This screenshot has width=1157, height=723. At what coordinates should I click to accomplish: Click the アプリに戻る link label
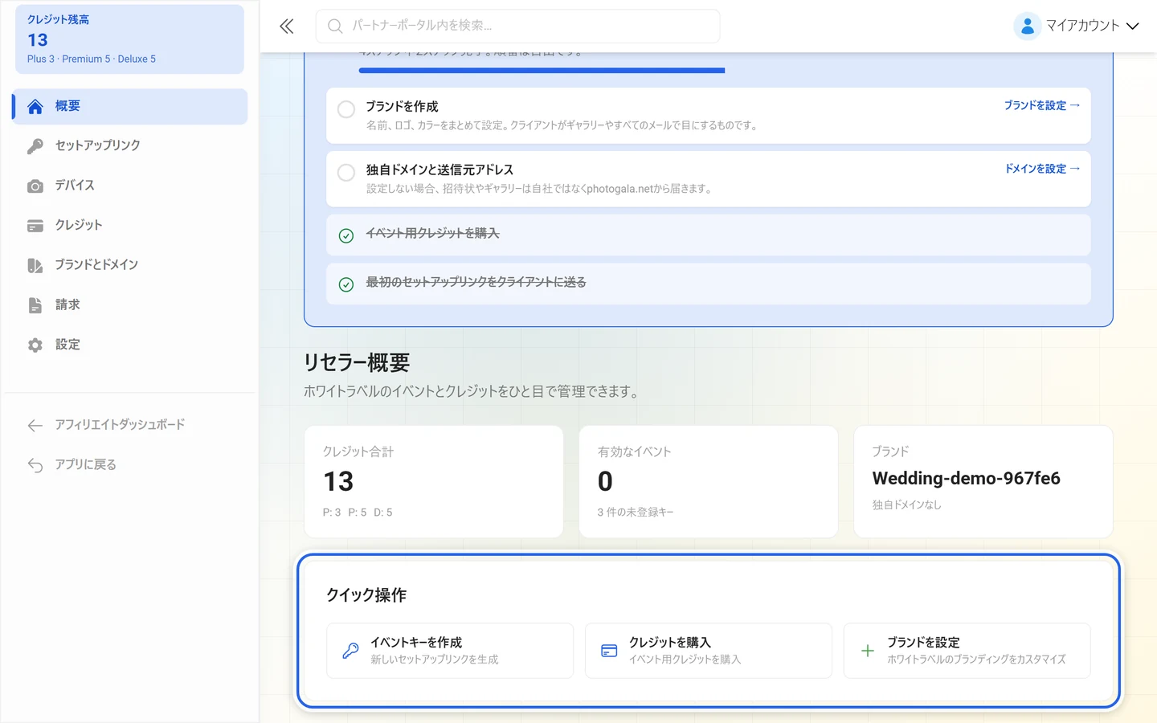pyautogui.click(x=86, y=465)
